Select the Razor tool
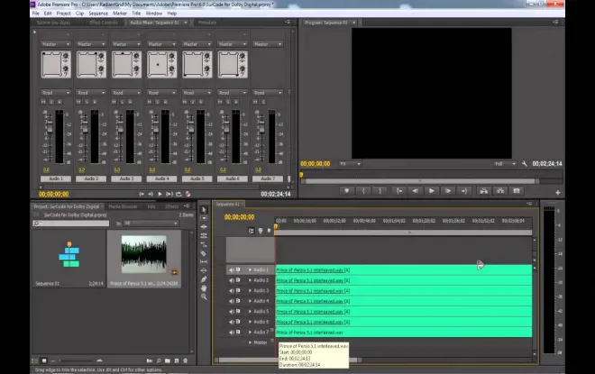Viewport: 595px width, 374px height. pos(204,253)
